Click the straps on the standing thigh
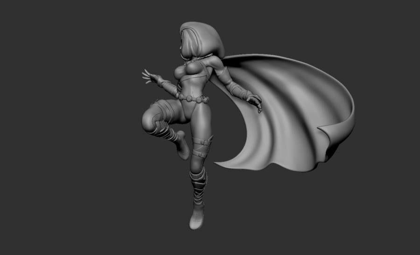Viewport: 420px width, 255px height. click(x=201, y=145)
